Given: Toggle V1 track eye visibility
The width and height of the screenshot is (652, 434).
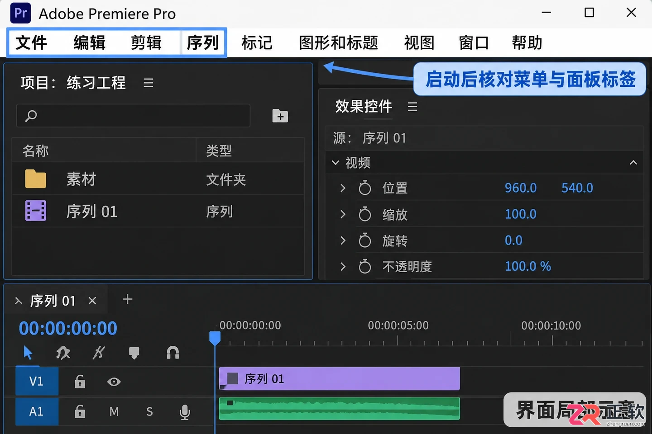Looking at the screenshot, I should tap(114, 382).
